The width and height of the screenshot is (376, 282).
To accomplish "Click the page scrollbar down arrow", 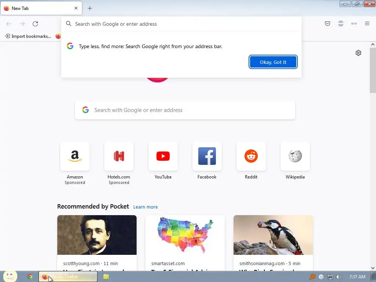I will coord(373,268).
